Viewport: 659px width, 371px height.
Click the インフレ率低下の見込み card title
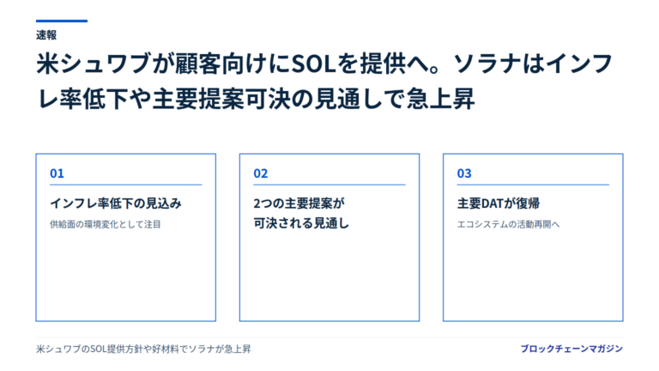pyautogui.click(x=116, y=204)
